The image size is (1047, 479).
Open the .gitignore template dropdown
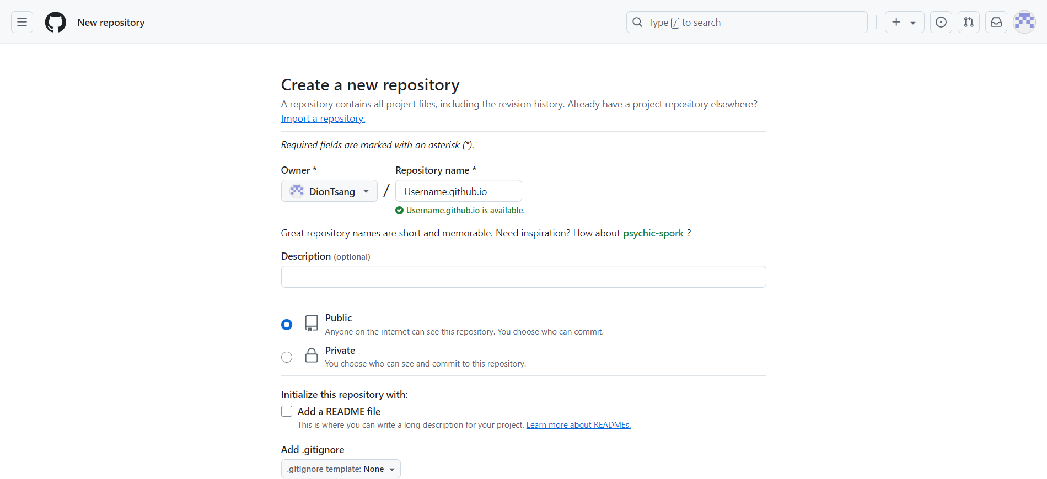(x=341, y=469)
